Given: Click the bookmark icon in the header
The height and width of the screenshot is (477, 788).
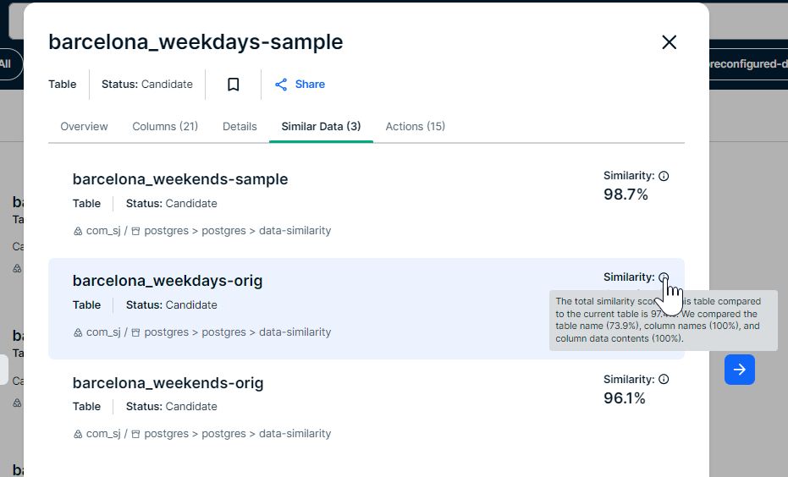Looking at the screenshot, I should (x=234, y=85).
